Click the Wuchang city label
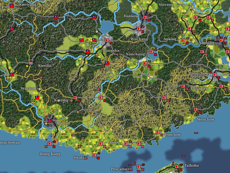Image resolution: width=230 pixels, height=173 pixels. pyautogui.click(x=139, y=39)
